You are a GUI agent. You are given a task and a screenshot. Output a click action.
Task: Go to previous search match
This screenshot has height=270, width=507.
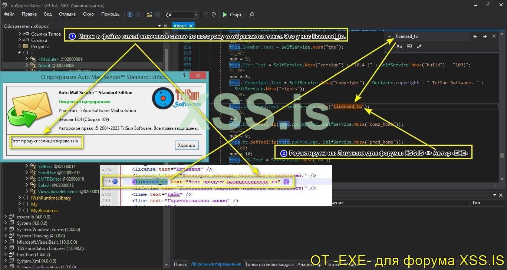coord(475,36)
